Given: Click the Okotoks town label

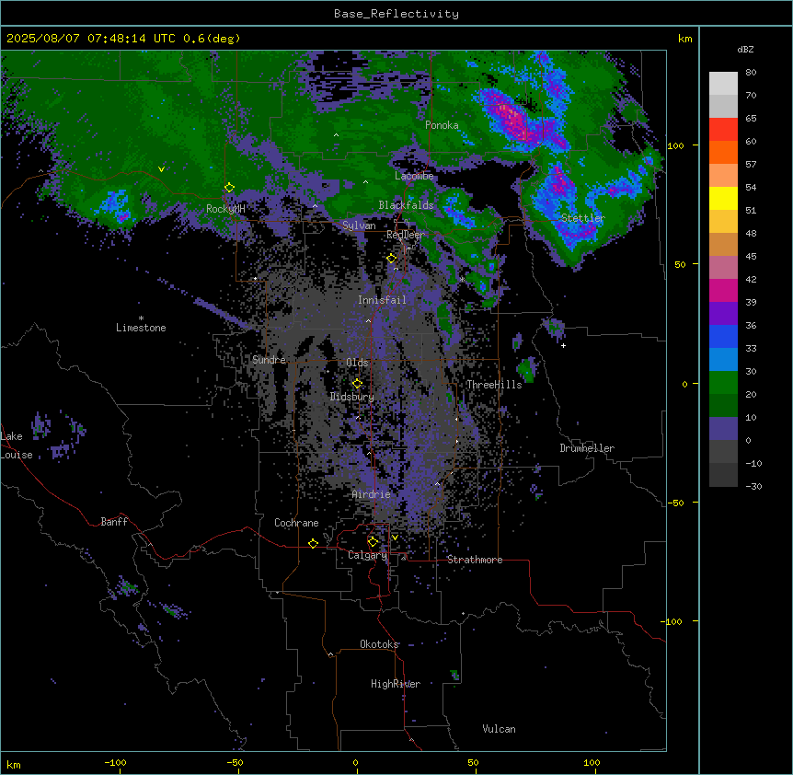Looking at the screenshot, I should (379, 644).
